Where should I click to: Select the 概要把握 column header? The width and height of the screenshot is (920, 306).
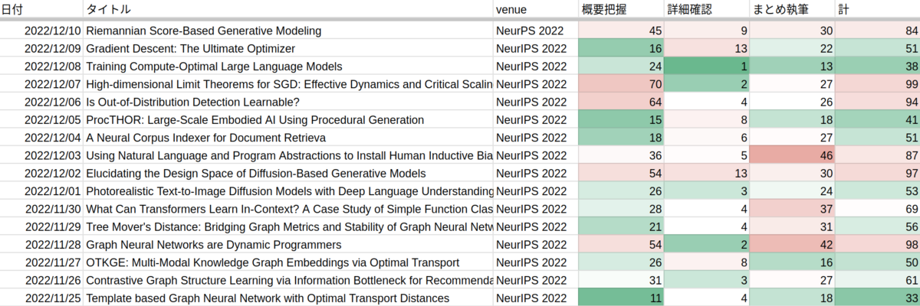[620, 8]
